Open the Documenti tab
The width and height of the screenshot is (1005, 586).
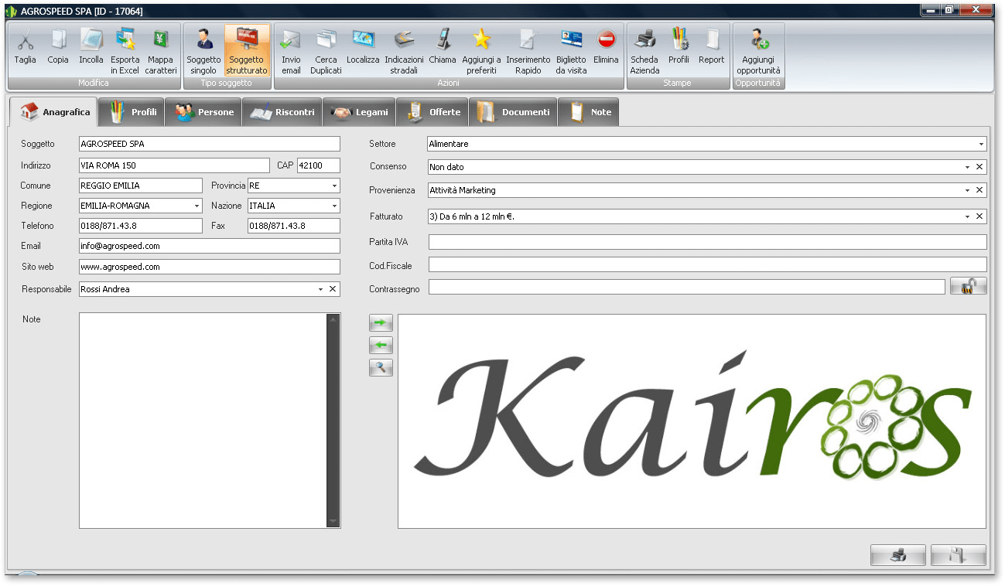(x=513, y=112)
